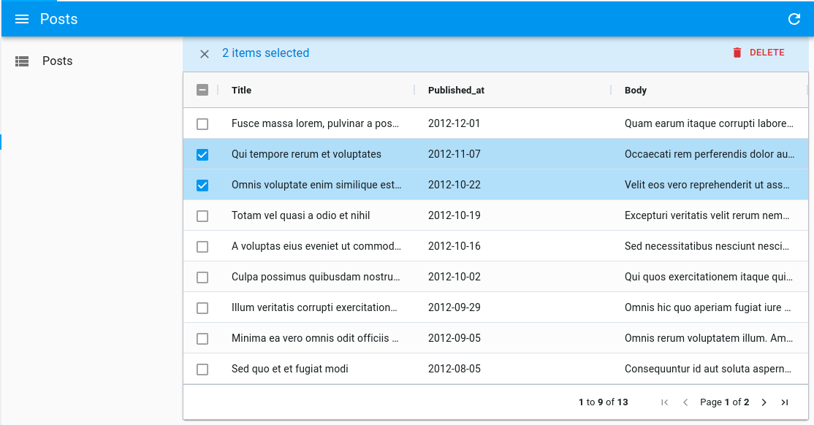Open the post starting "Fusce massa lorem"
814x425 pixels.
pos(314,123)
